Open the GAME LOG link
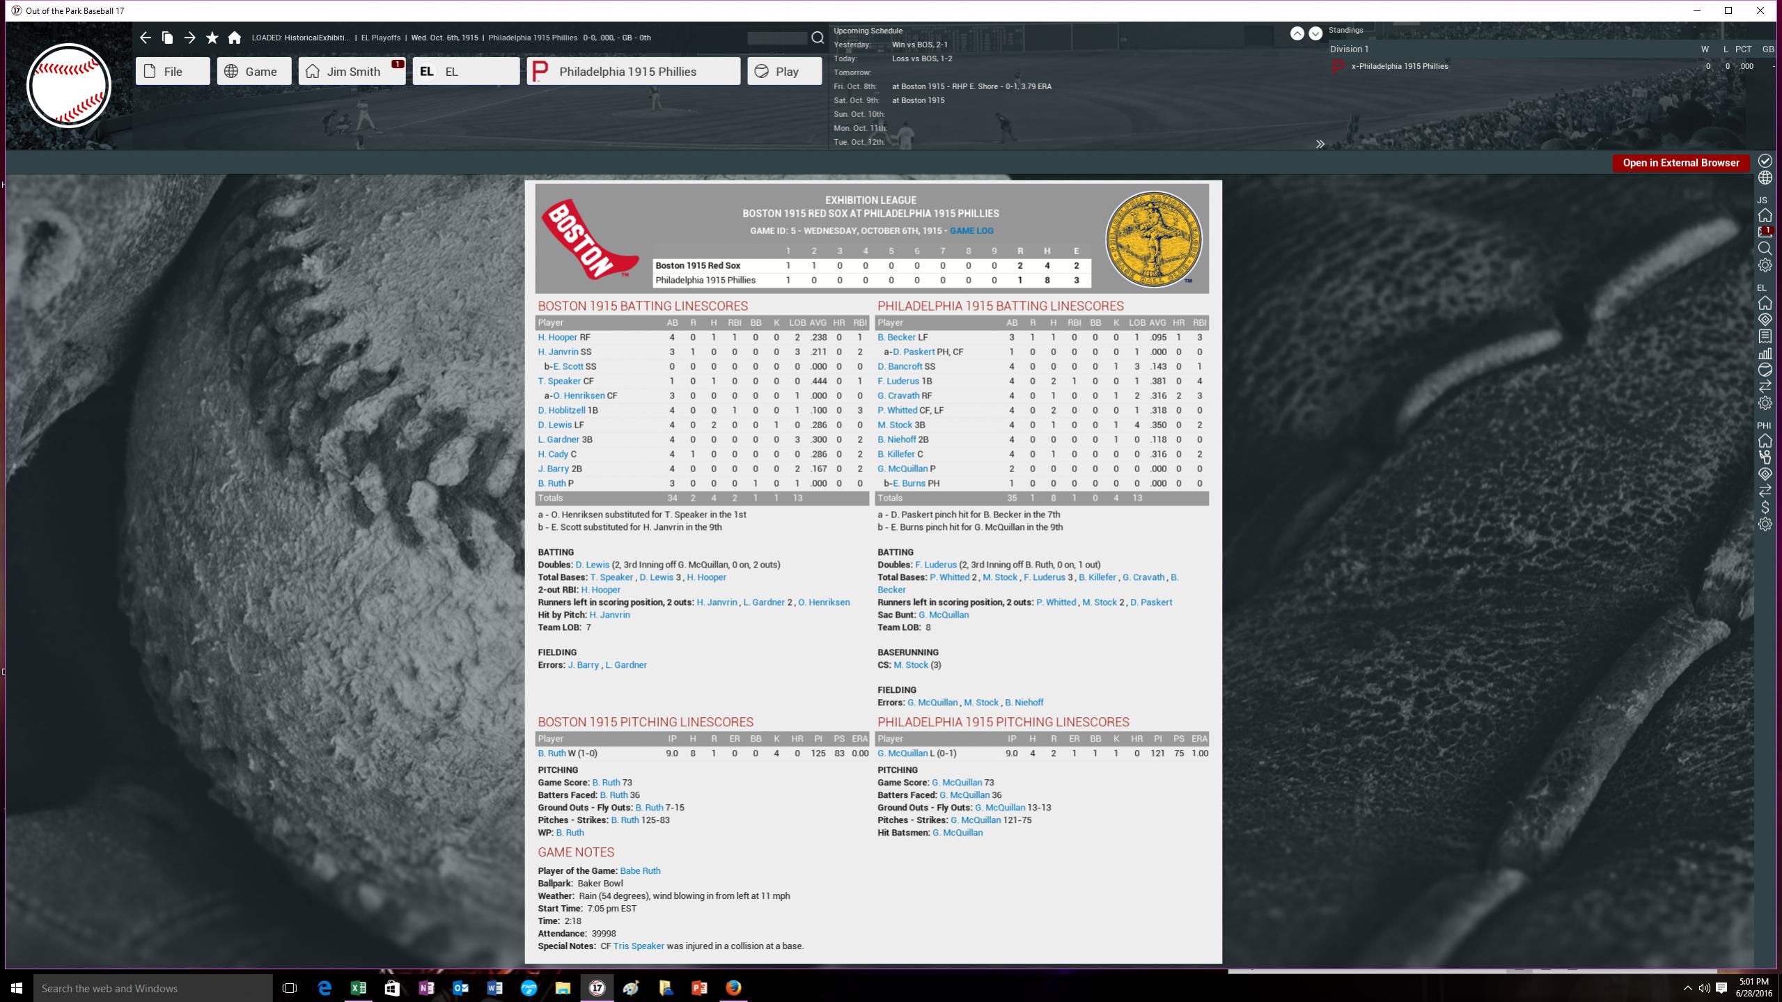Viewport: 1782px width, 1002px height. 971,230
